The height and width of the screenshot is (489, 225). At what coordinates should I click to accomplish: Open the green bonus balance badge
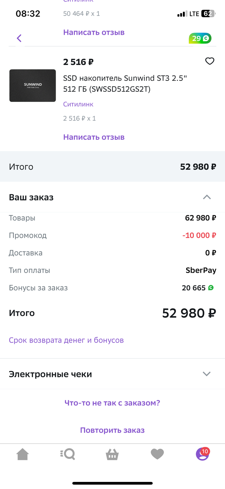pyautogui.click(x=200, y=39)
